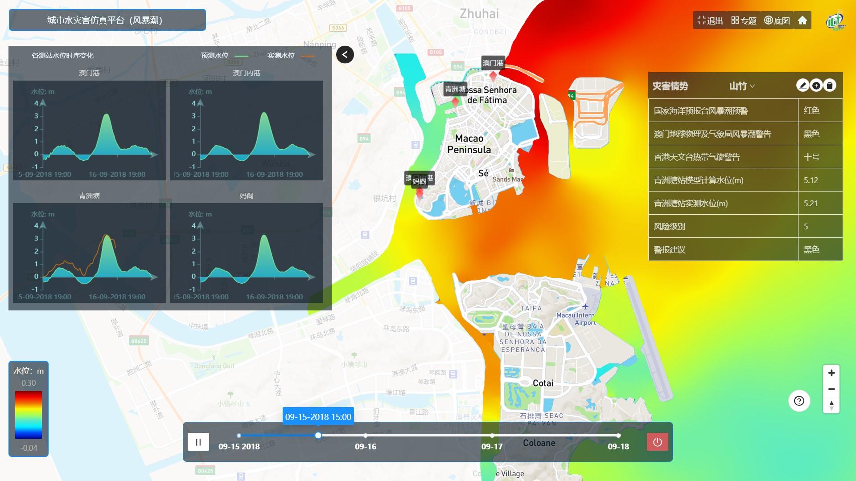
Task: Jump to 09-17 timeline marker
Action: click(x=492, y=436)
